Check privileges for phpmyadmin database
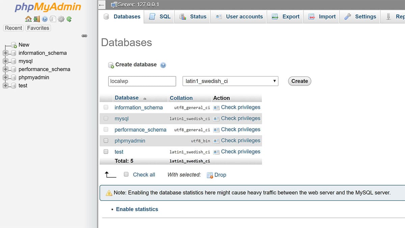The image size is (405, 228). [x=237, y=140]
